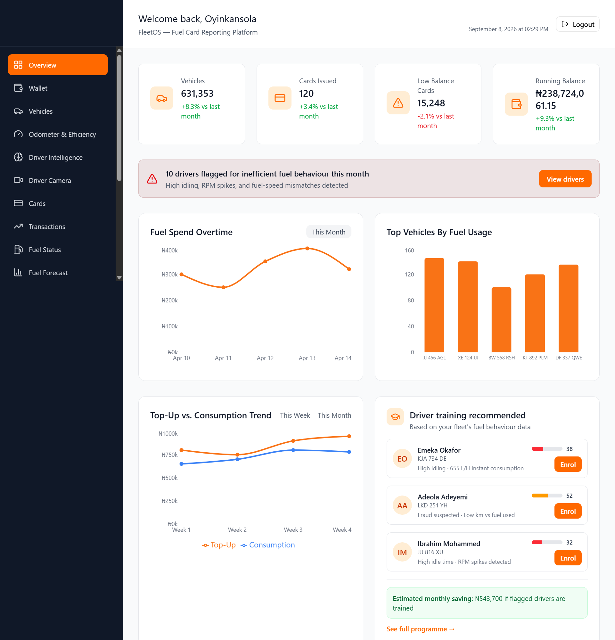Click the Week 4 Top-Up data point

(x=349, y=436)
